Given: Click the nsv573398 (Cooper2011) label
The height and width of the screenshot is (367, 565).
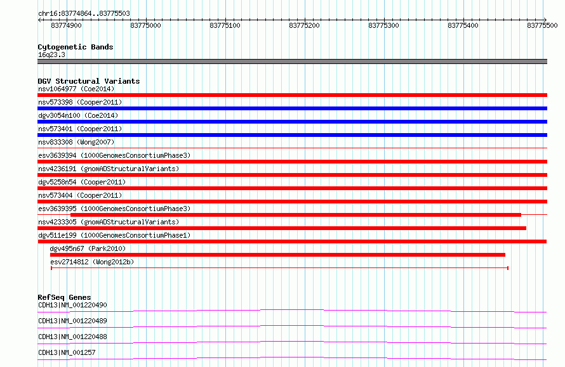Looking at the screenshot, I should 80,102.
